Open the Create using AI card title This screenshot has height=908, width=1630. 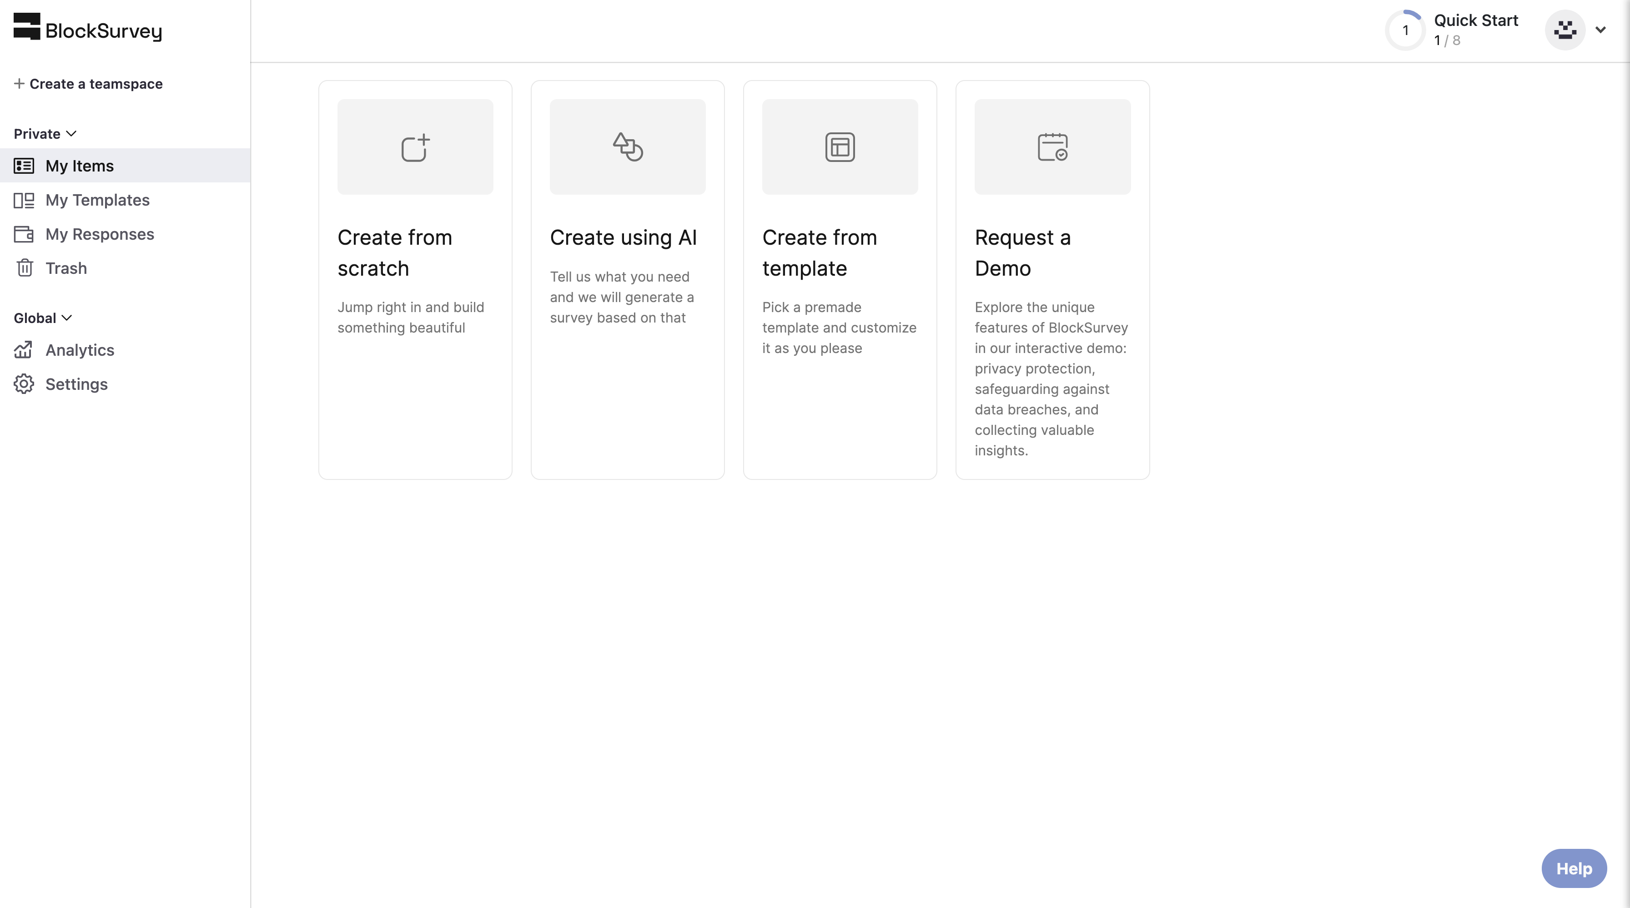[623, 237]
